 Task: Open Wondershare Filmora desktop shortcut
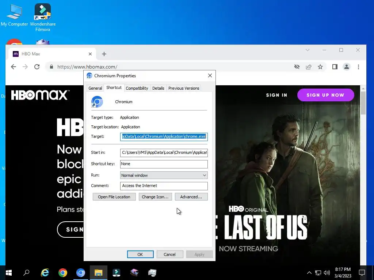coord(43,17)
